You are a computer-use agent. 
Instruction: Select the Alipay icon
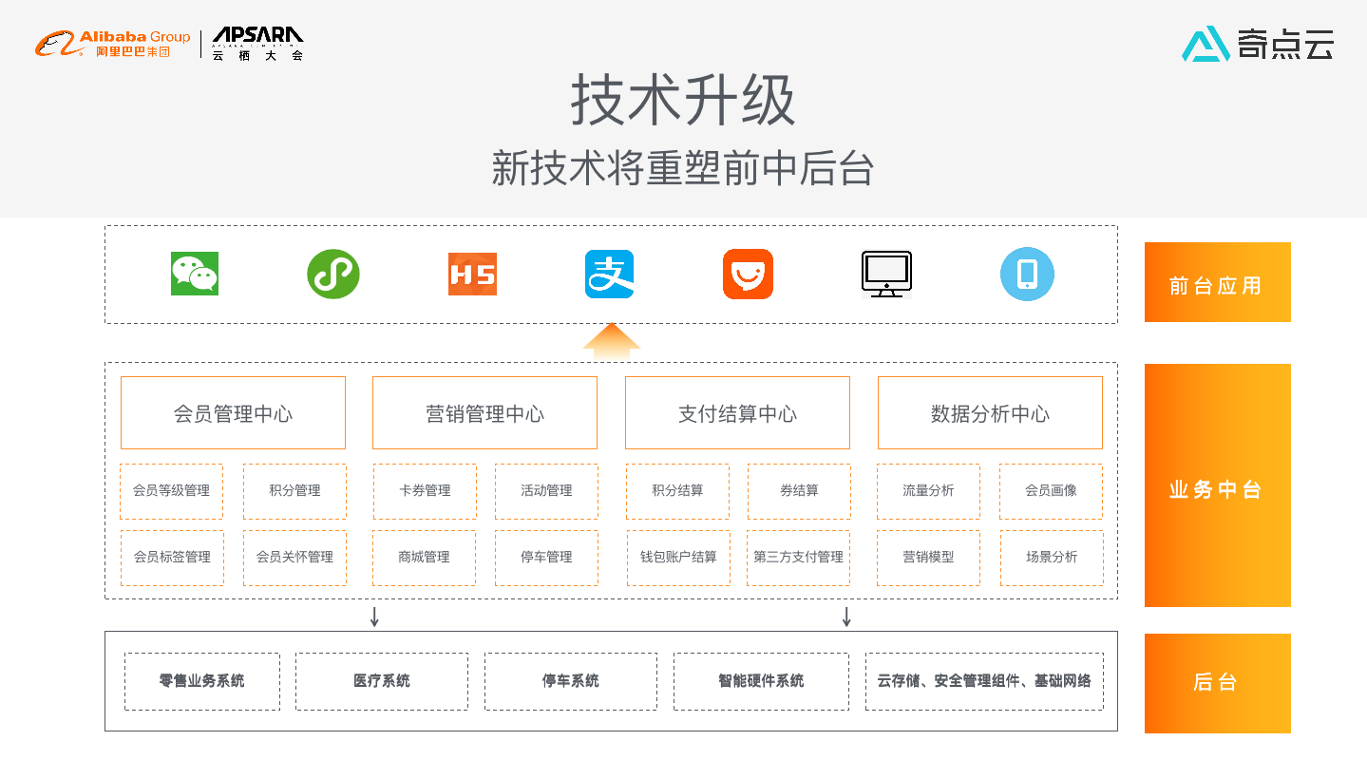coord(609,274)
